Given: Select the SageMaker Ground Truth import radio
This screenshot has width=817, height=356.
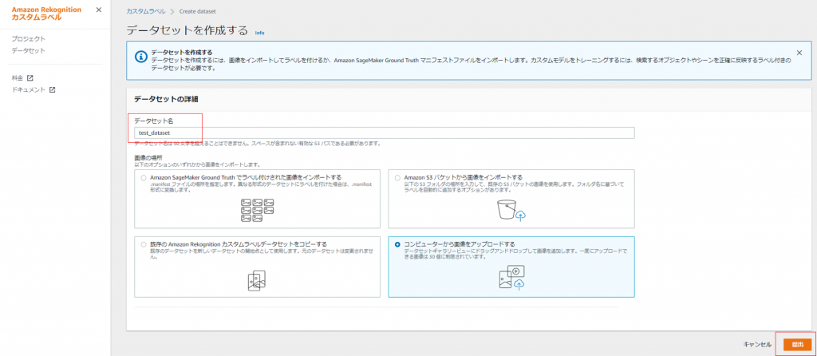Looking at the screenshot, I should (x=144, y=177).
